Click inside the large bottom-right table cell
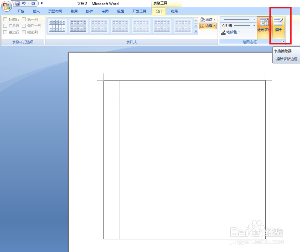The image size is (300, 252). (192, 168)
